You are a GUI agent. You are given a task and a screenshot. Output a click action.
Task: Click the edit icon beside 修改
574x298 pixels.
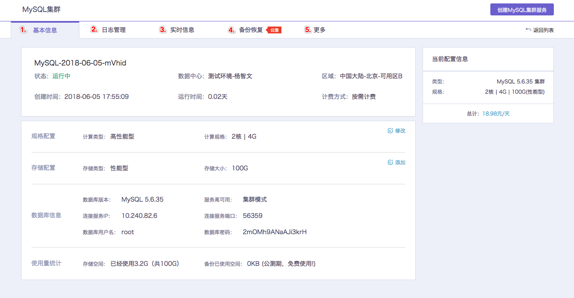coord(390,131)
